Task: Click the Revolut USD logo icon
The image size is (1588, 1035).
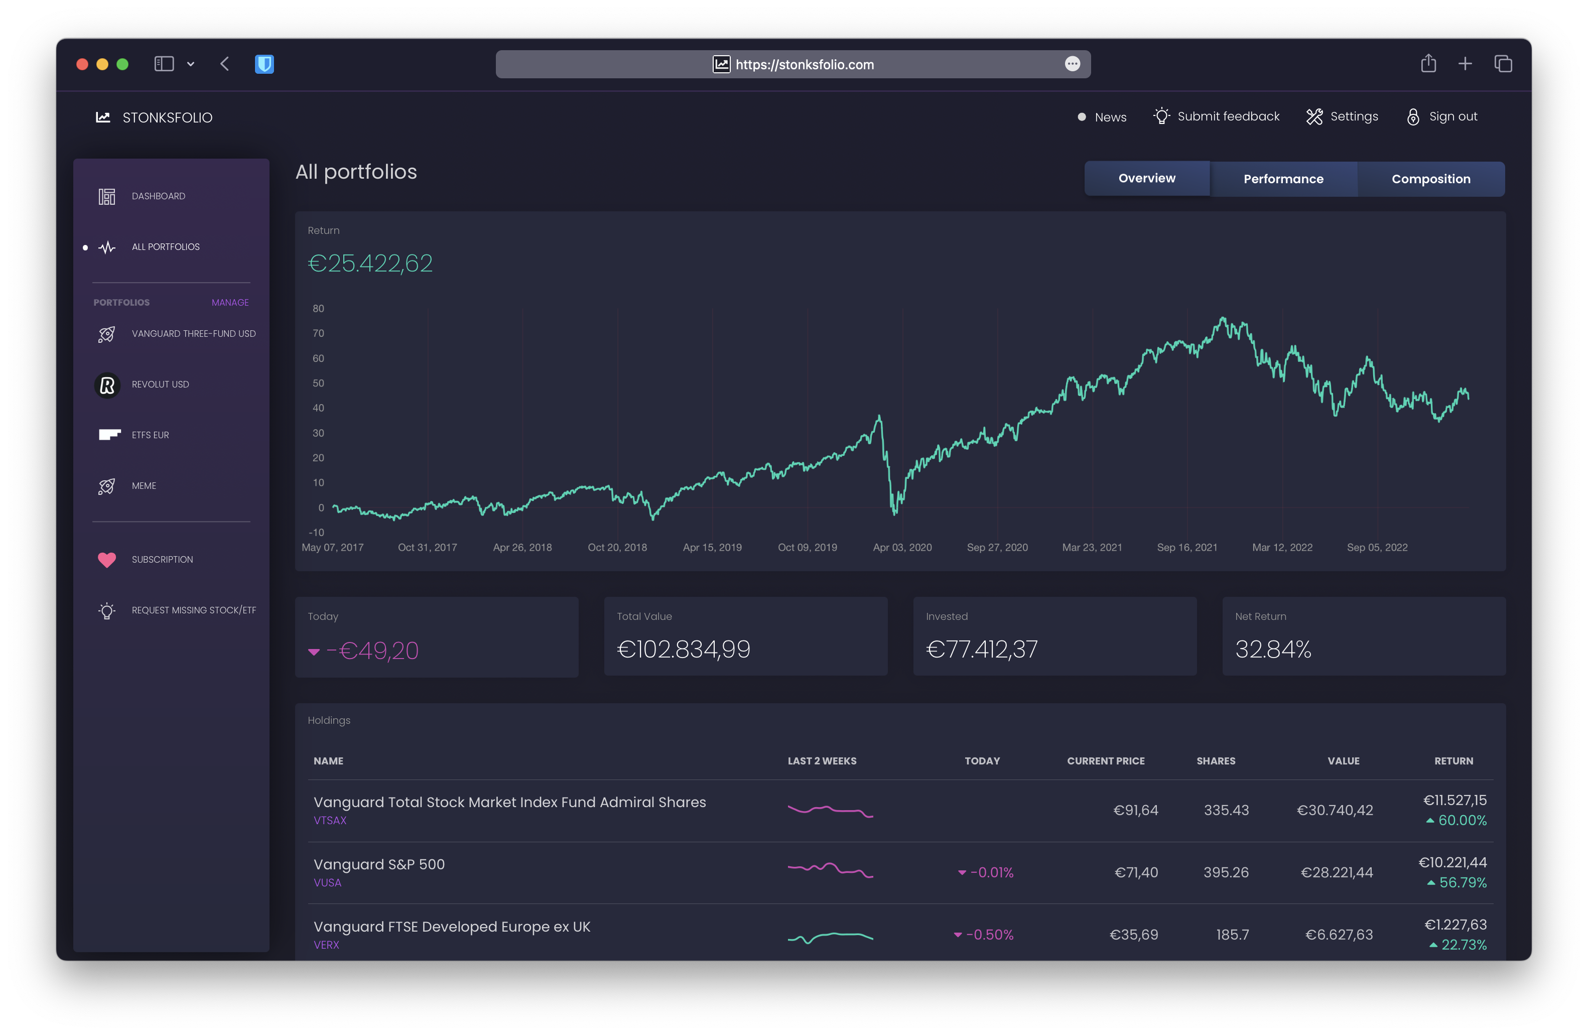Action: pos(107,385)
